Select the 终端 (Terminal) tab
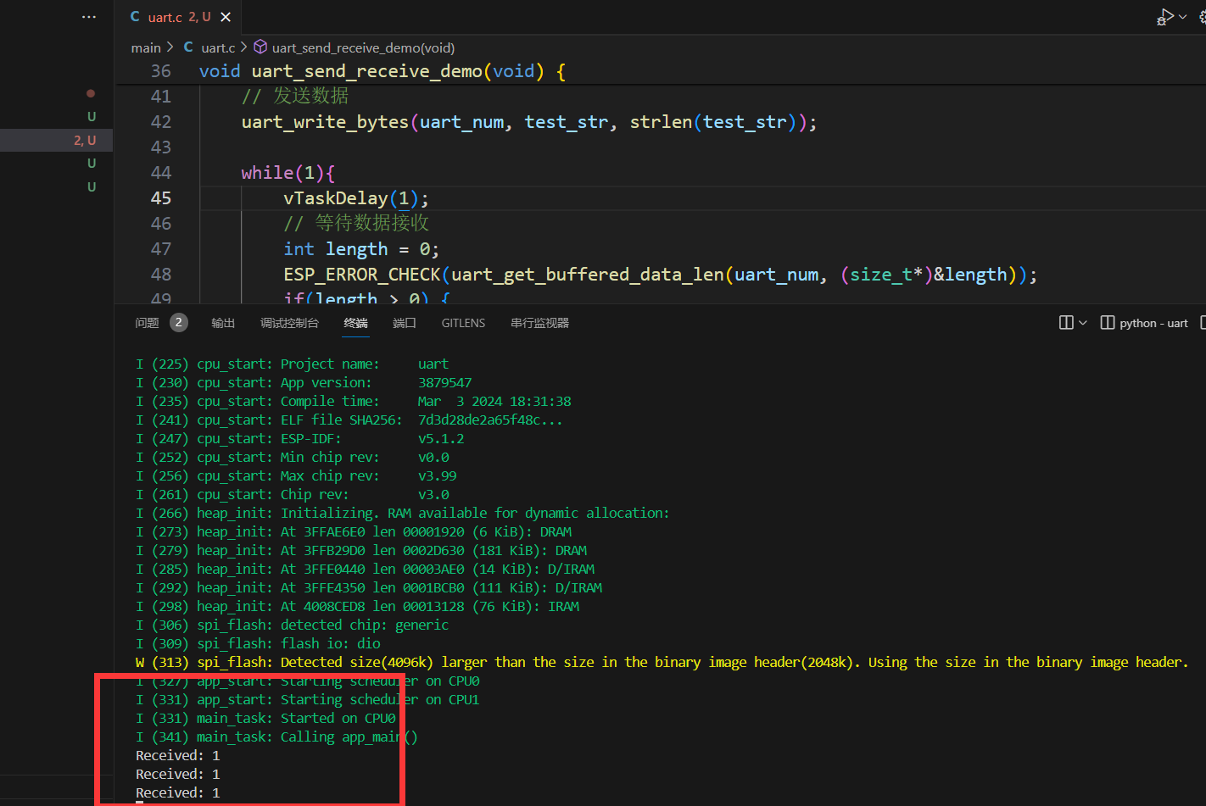Screen dimensions: 1206x806 (x=356, y=323)
